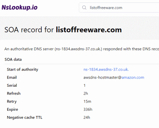Click the search magnifier icon

(84, 8)
